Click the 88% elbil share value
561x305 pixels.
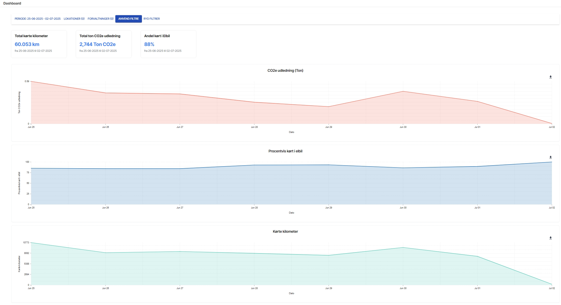[149, 44]
